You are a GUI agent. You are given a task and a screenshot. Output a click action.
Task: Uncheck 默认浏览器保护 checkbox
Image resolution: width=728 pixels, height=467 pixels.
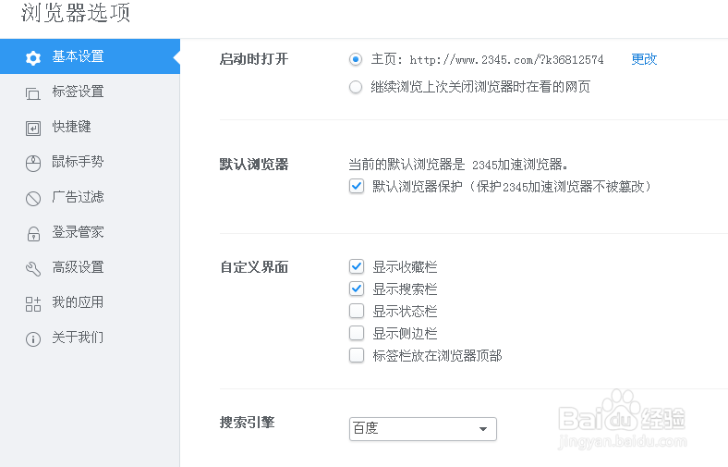357,186
